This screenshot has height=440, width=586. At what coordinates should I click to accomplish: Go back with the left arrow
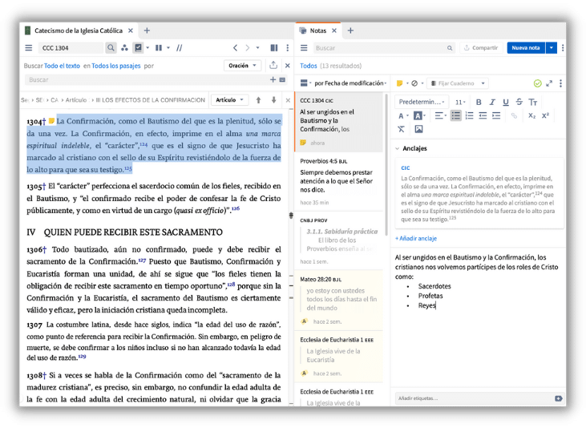coord(235,48)
